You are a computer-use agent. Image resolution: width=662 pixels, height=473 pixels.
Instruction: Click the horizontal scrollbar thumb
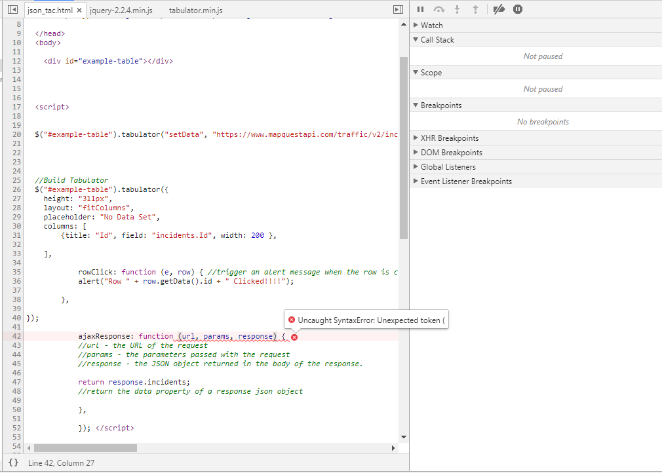[85, 447]
